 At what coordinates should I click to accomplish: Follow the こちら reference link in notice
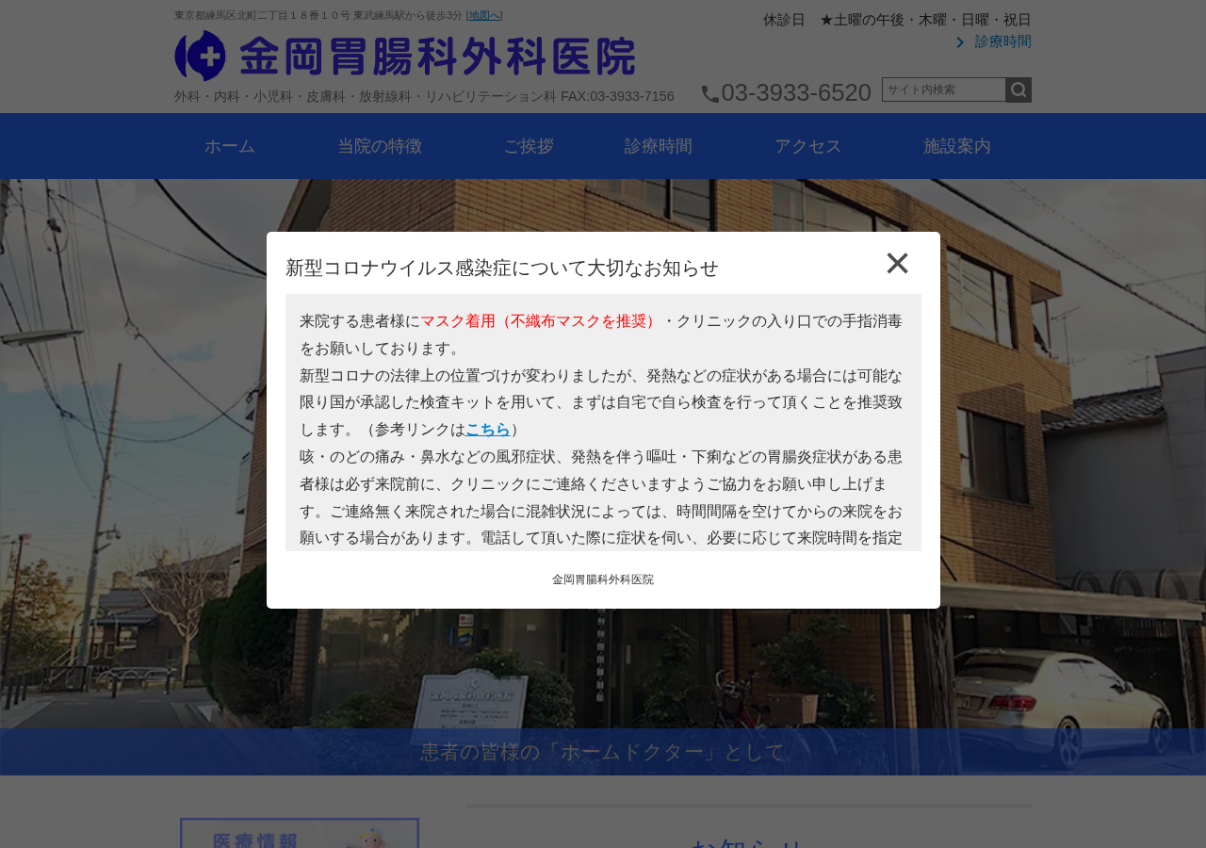tap(488, 430)
